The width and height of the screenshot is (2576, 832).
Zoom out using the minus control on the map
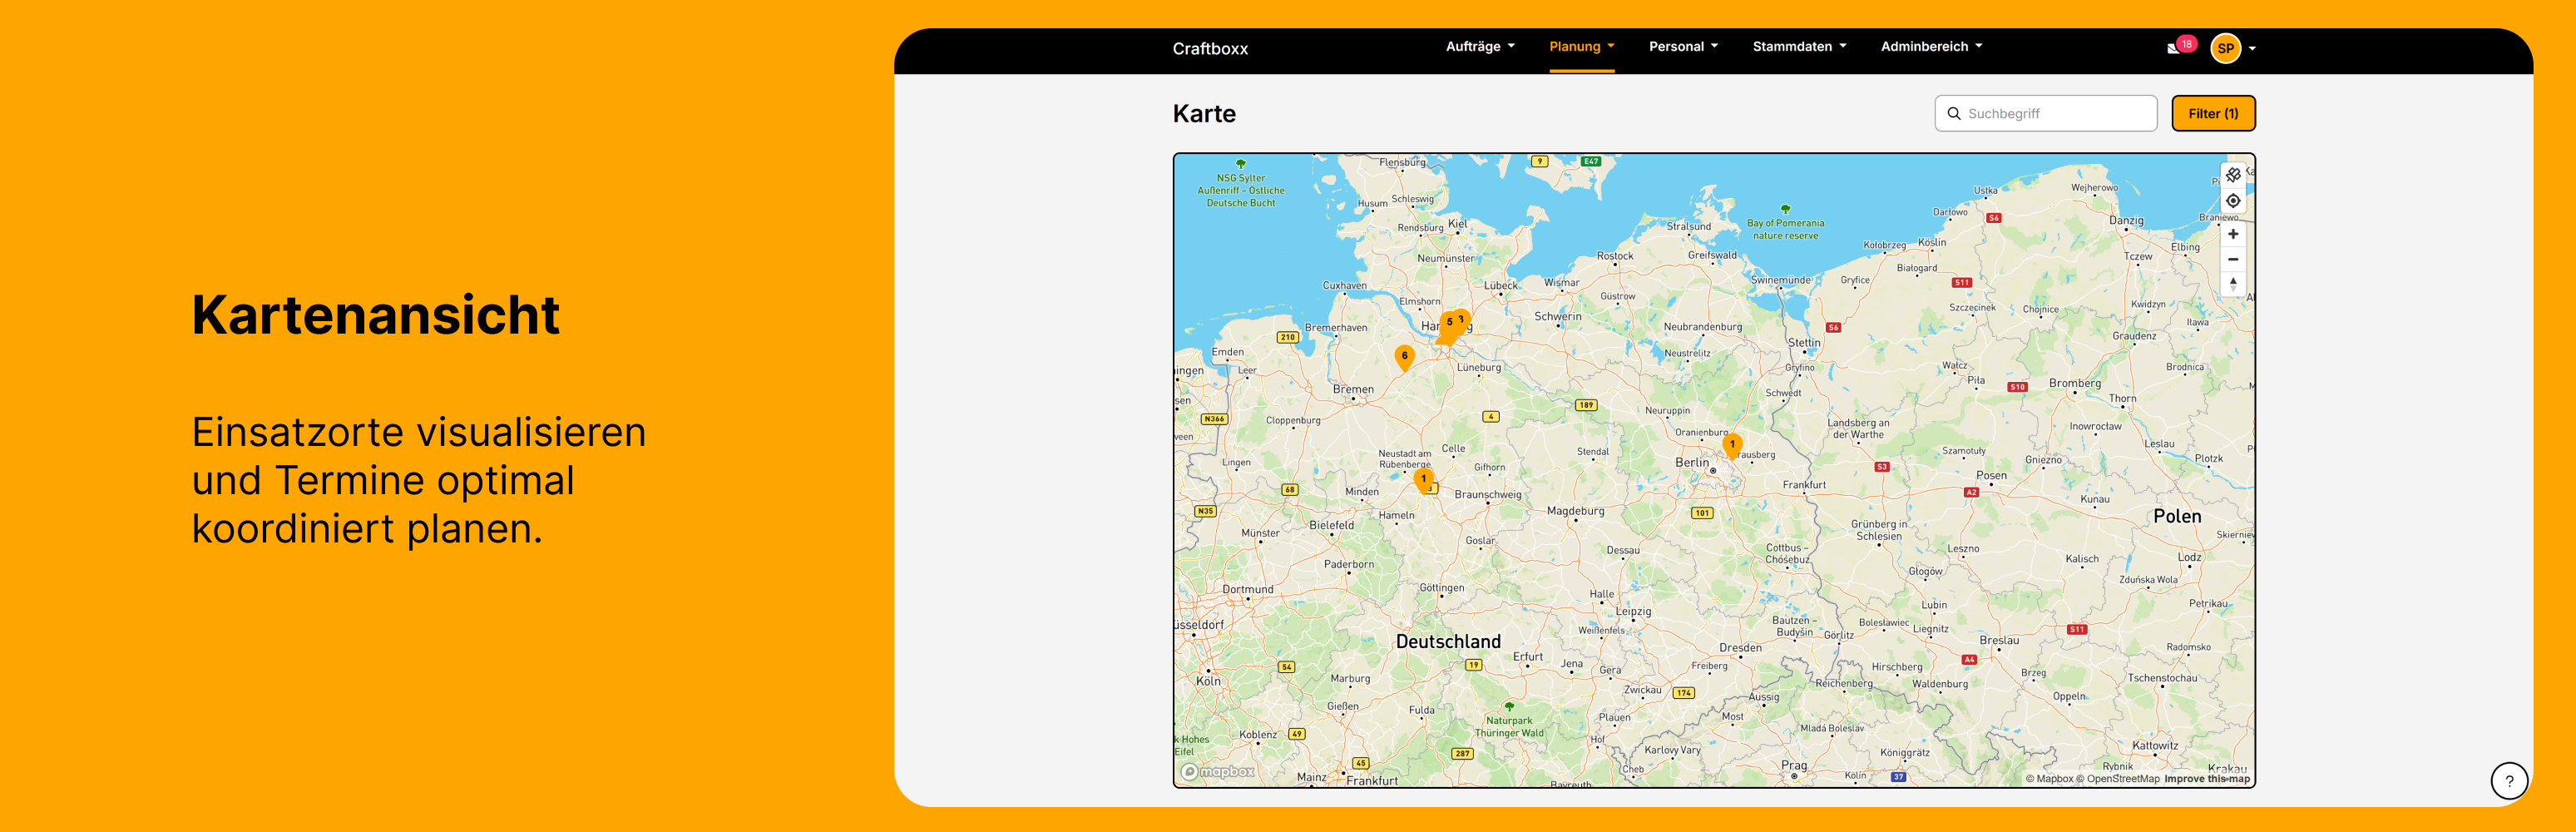pyautogui.click(x=2233, y=258)
